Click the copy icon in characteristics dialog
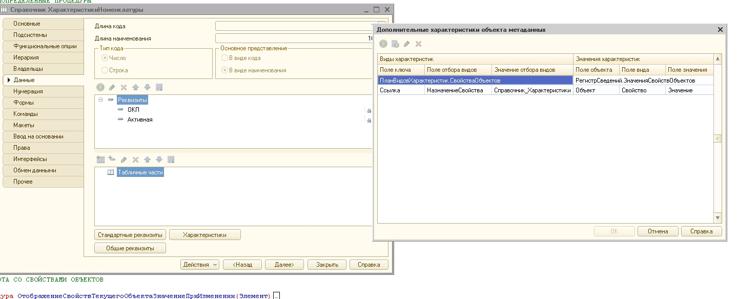The width and height of the screenshot is (737, 299). click(x=395, y=44)
